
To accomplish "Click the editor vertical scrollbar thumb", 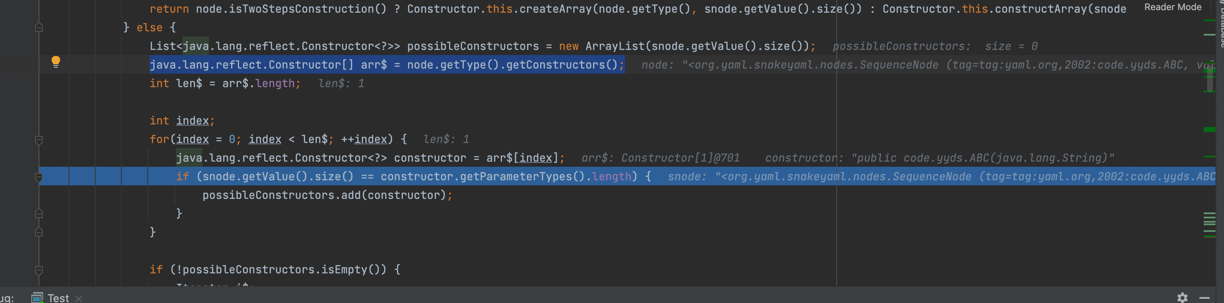I will [x=1209, y=78].
